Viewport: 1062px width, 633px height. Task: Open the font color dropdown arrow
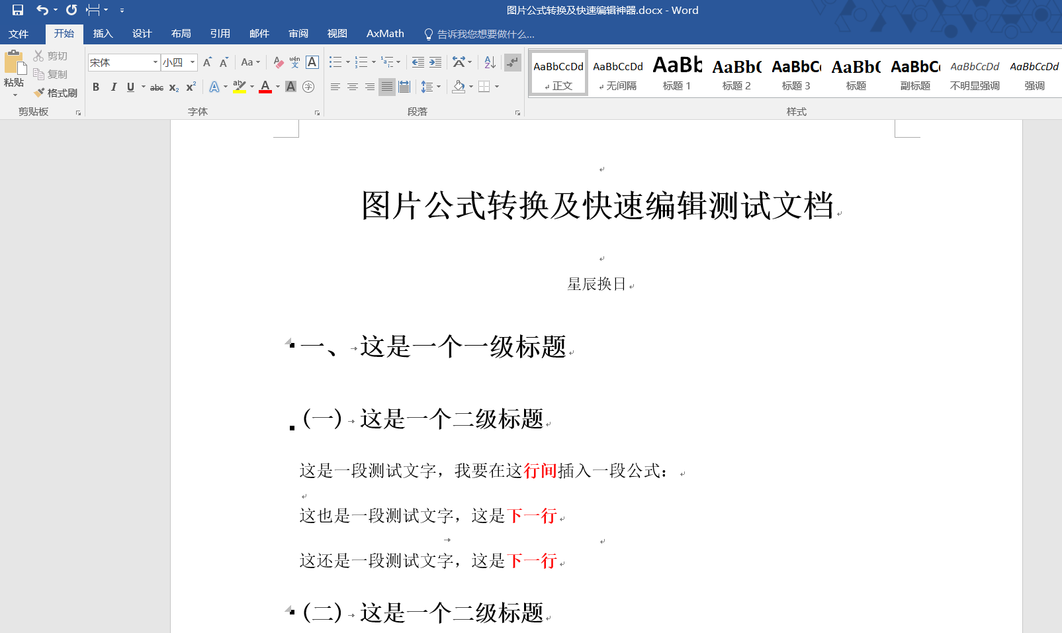coord(278,87)
